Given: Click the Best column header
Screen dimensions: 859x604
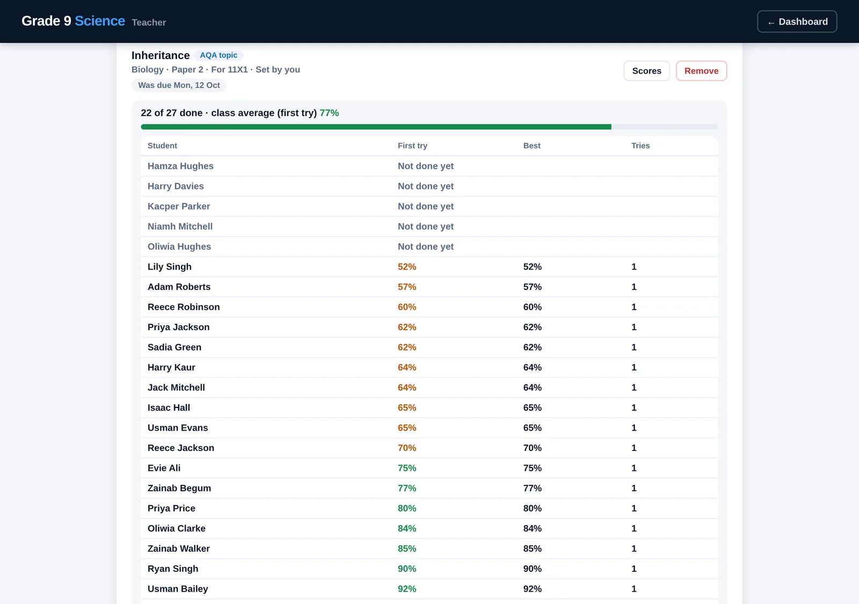Looking at the screenshot, I should click(532, 145).
